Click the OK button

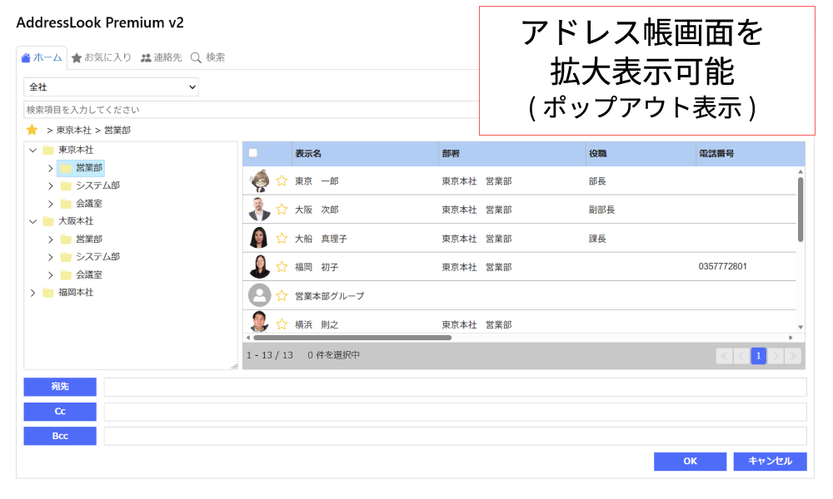coord(690,461)
